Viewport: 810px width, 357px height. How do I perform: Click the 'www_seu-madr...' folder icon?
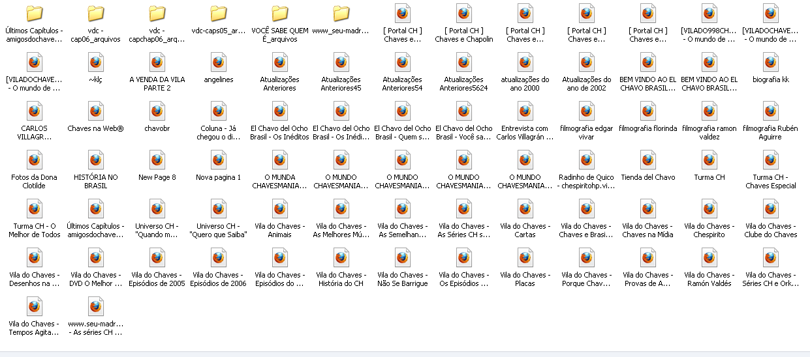click(x=341, y=14)
